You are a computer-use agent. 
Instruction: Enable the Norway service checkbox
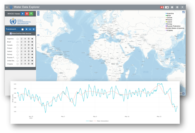click(18, 55)
